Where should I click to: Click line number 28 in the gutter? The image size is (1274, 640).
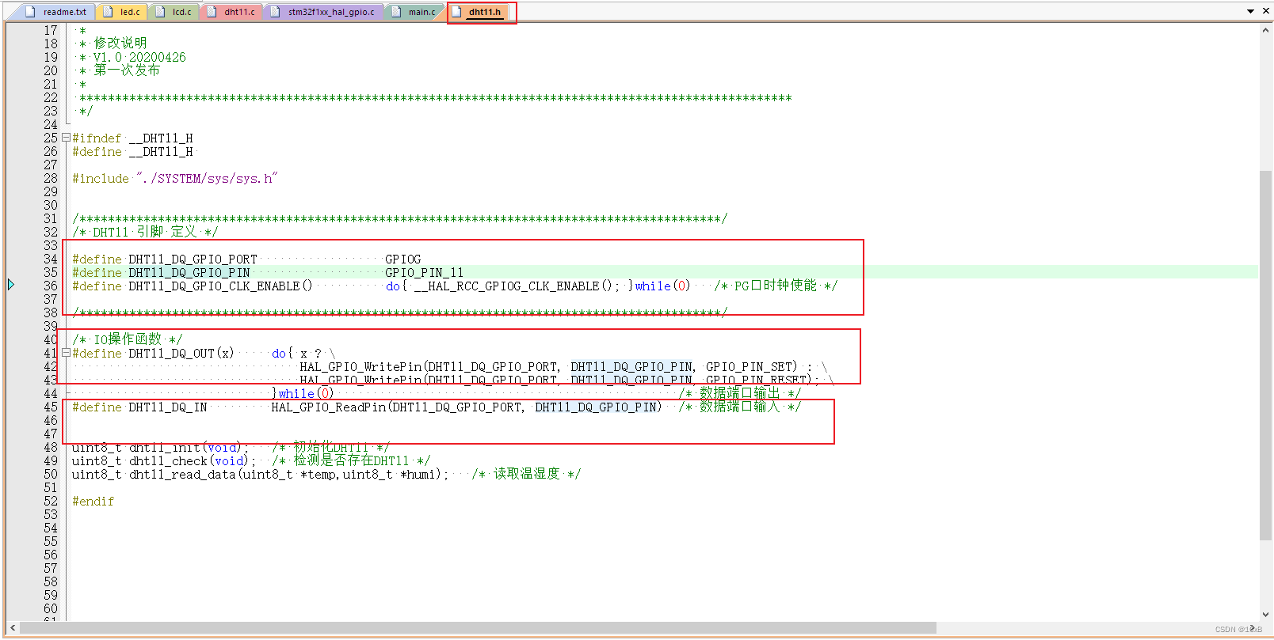tap(51, 179)
